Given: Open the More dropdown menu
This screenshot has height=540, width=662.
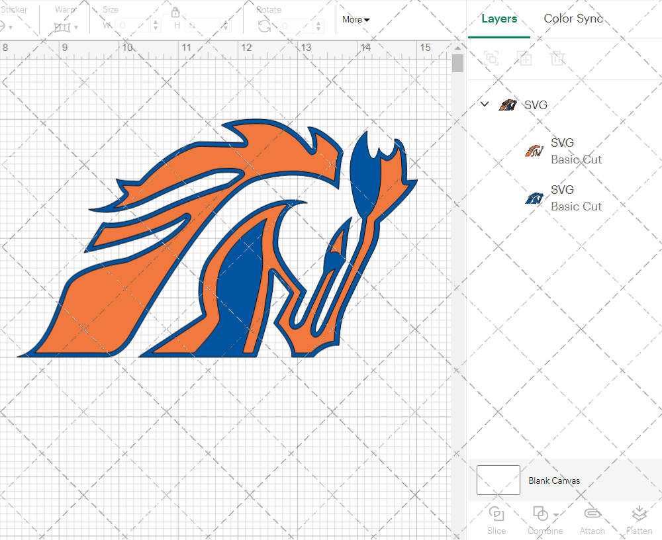Looking at the screenshot, I should pyautogui.click(x=355, y=20).
